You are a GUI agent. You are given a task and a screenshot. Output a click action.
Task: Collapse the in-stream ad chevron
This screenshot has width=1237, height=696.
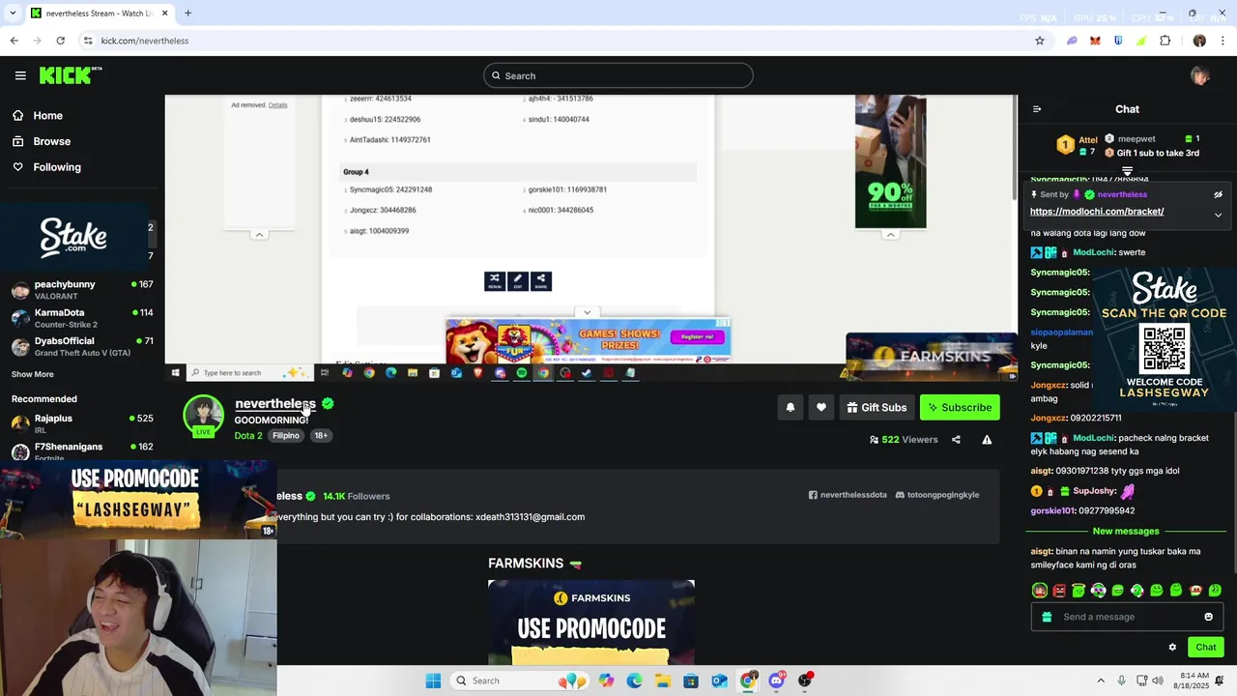pos(587,312)
